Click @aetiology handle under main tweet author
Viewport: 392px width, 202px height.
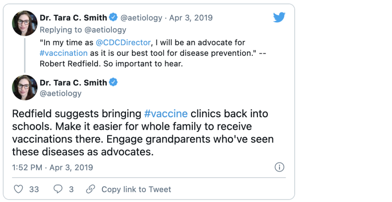[60, 93]
